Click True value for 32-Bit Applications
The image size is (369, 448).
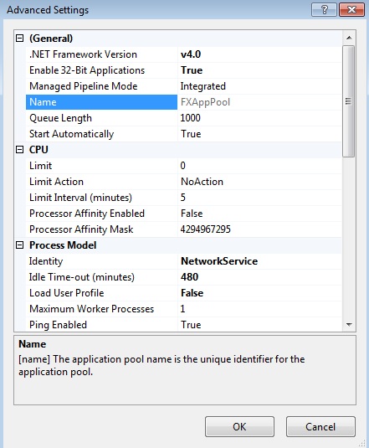click(192, 70)
